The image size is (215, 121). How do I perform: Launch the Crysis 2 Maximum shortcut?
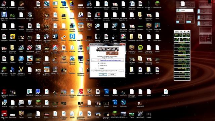(38, 49)
